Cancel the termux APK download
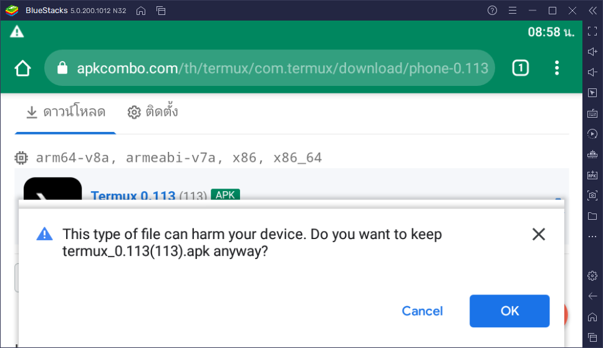Viewport: 603px width, 348px height. click(x=422, y=311)
